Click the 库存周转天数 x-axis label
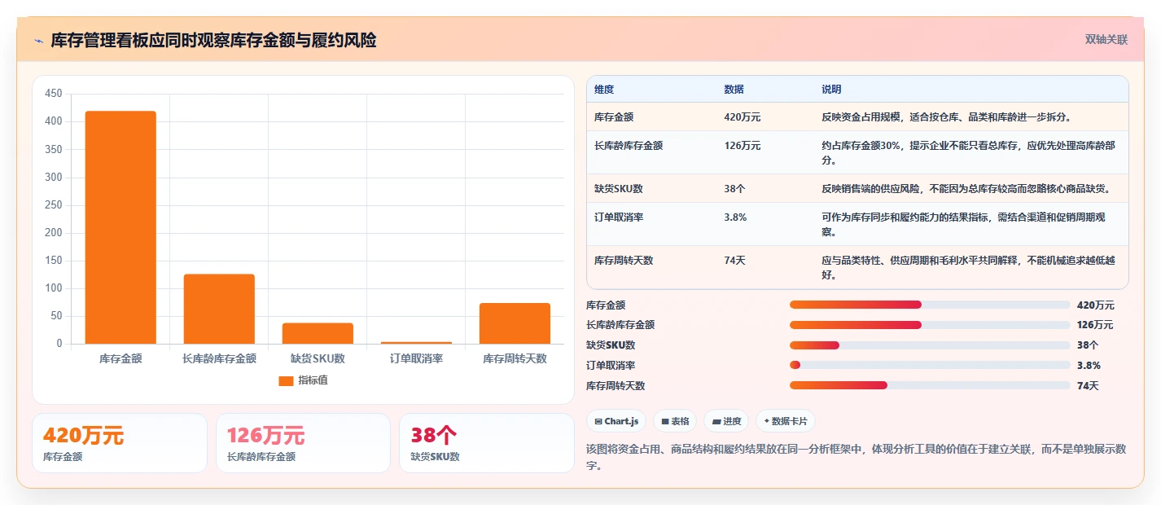The image size is (1161, 505). [x=515, y=358]
